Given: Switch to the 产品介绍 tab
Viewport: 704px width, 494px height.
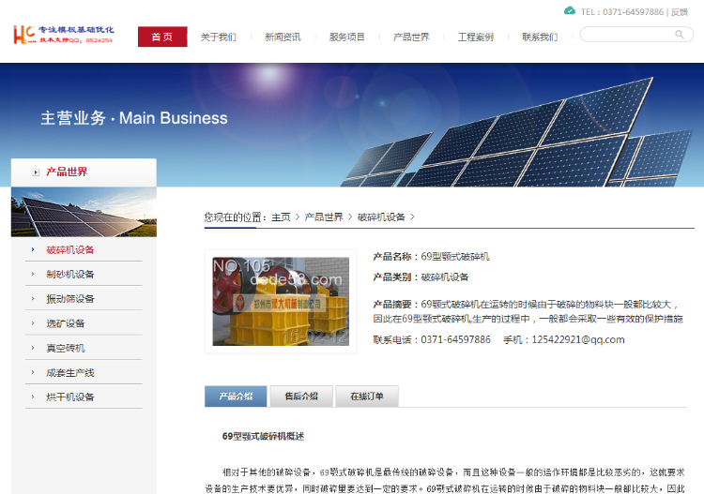Looking at the screenshot, I should click(x=236, y=397).
